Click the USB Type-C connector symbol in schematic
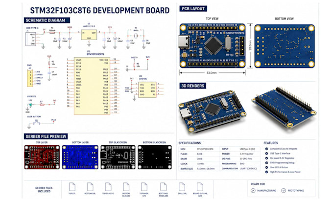 pyautogui.click(x=30, y=39)
